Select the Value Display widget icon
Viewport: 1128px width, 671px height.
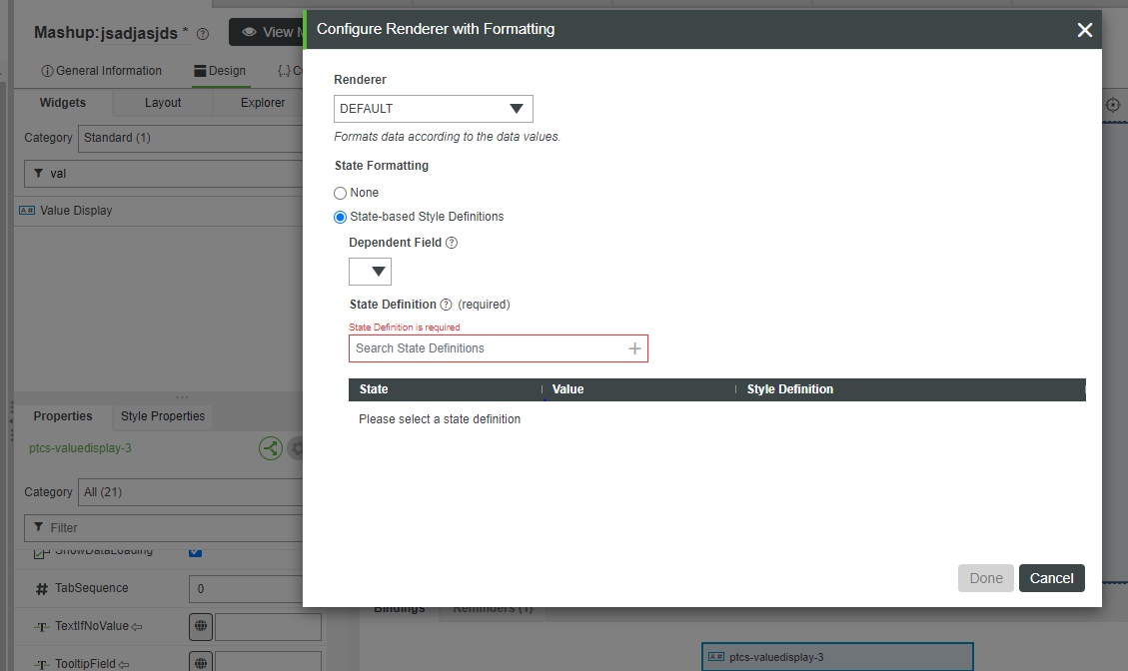click(x=26, y=210)
